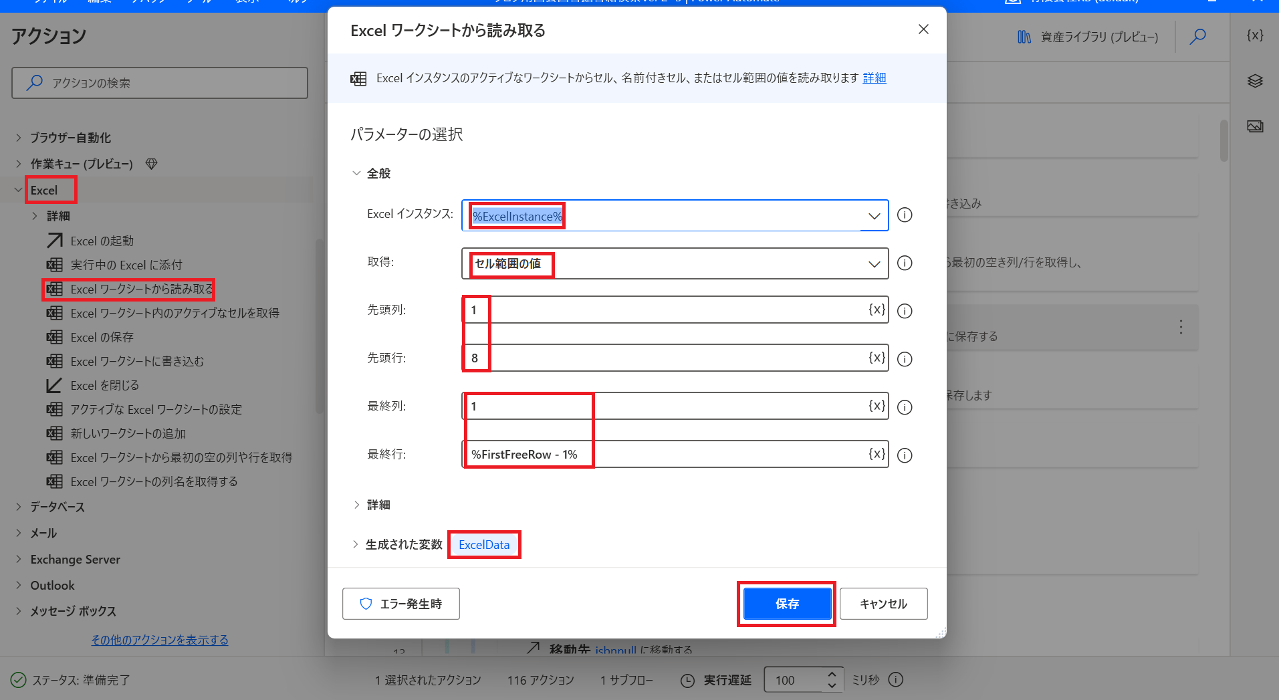Collapse the Excel action group

19,190
